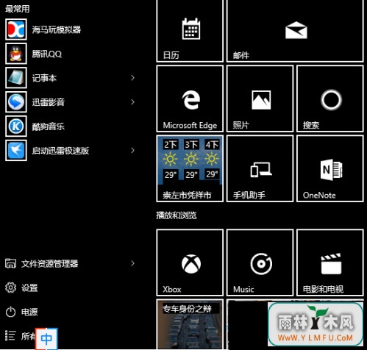Start the 启动迅雷极速版 bird icon
Viewport: 367px width, 350px height.
point(16,150)
